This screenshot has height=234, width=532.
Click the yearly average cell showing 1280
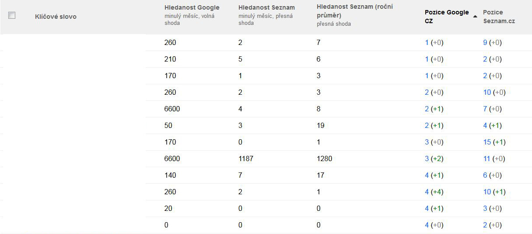[x=324, y=159]
